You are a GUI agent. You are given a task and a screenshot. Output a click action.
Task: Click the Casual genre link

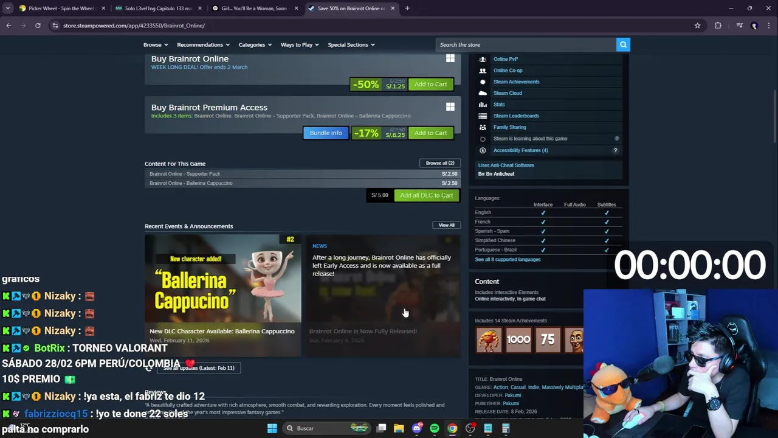[x=518, y=388]
